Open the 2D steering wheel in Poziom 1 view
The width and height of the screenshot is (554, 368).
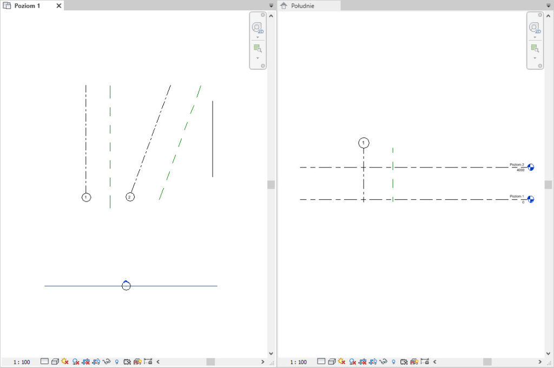(258, 28)
